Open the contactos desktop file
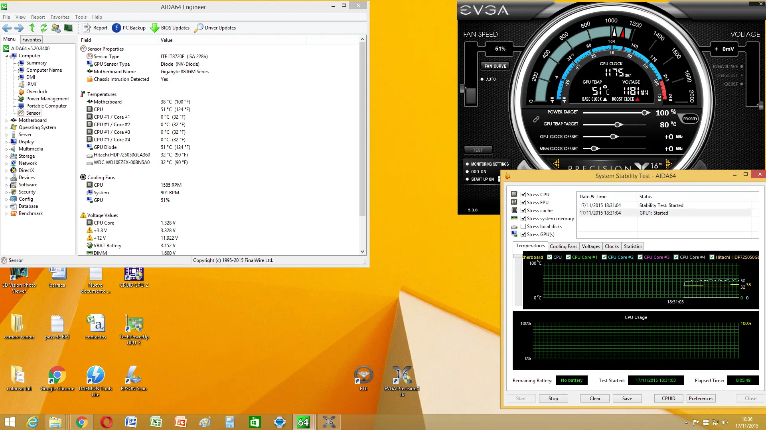This screenshot has height=430, width=766. pyautogui.click(x=96, y=326)
